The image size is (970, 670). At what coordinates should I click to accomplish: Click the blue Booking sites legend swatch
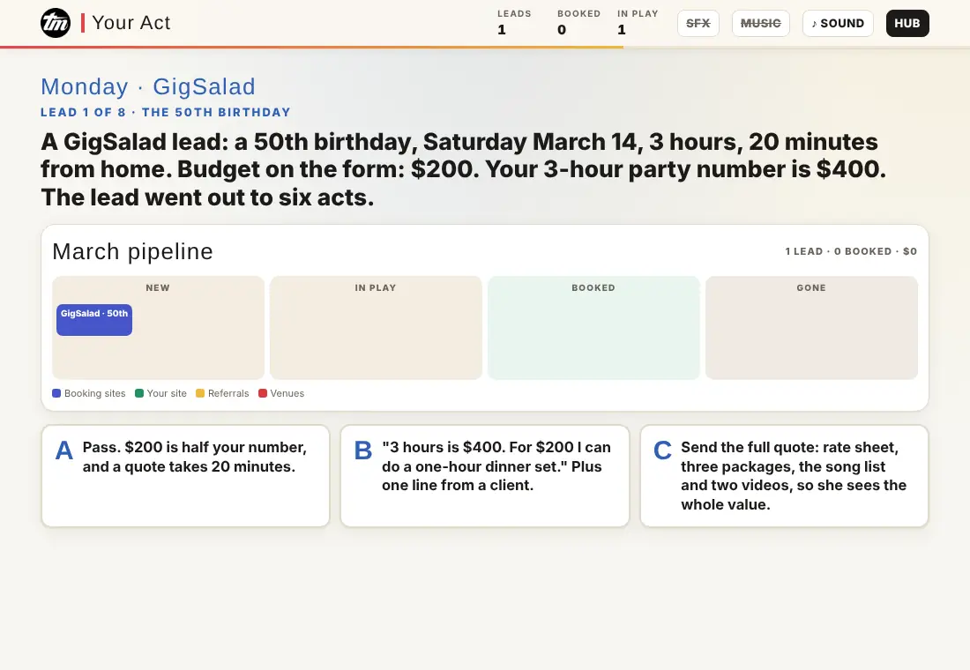pos(56,393)
